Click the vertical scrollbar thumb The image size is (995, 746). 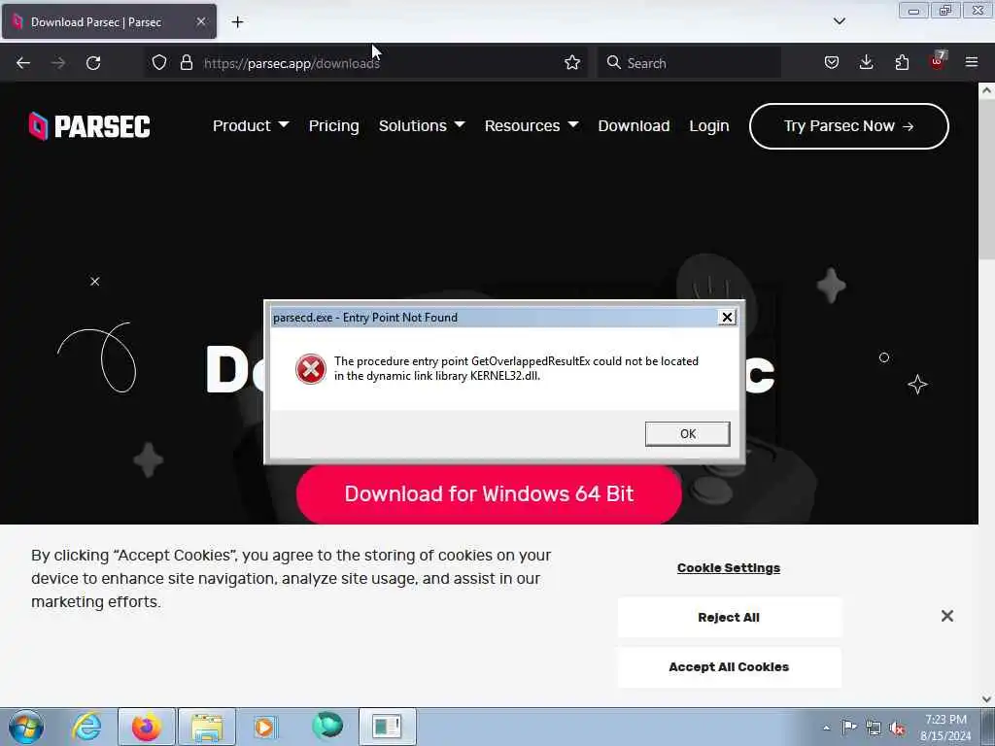pos(986,179)
